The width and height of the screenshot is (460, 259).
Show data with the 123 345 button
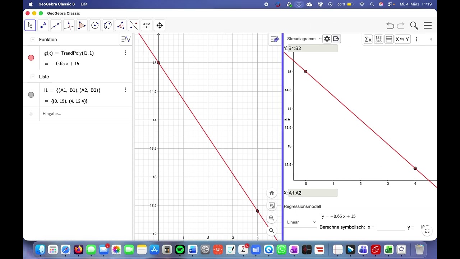coord(378,39)
